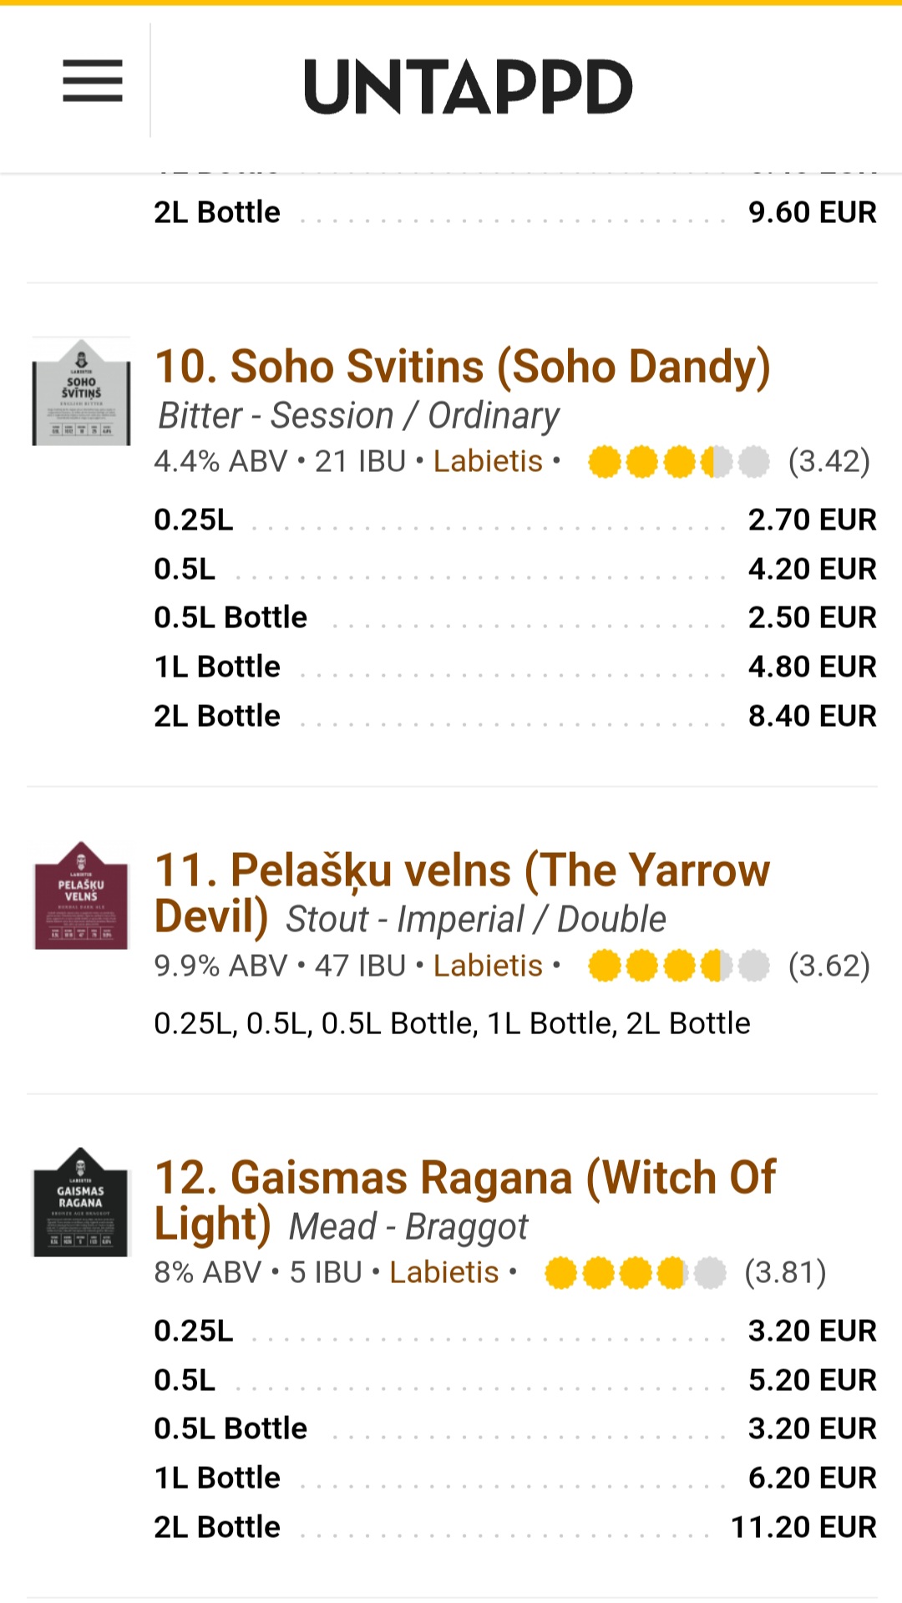Image resolution: width=902 pixels, height=1603 pixels.
Task: Expand Pelašķu velns serving sizes list
Action: click(452, 1023)
